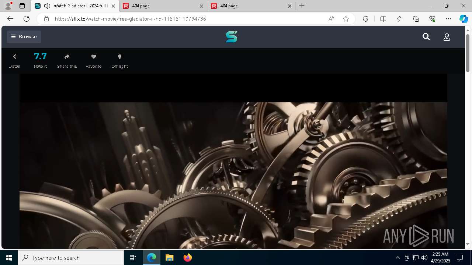Screen dimensions: 472x265
Task: Open the notifications action center
Action: [460, 258]
